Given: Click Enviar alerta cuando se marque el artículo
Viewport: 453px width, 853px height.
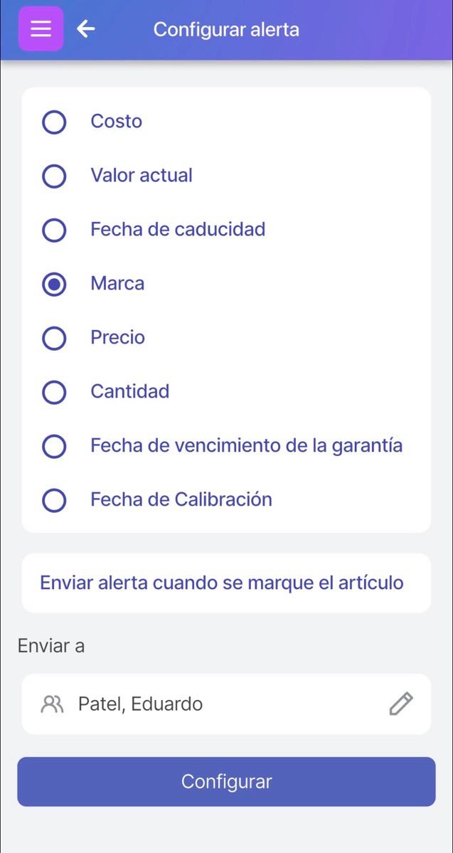Looking at the screenshot, I should coord(226,583).
